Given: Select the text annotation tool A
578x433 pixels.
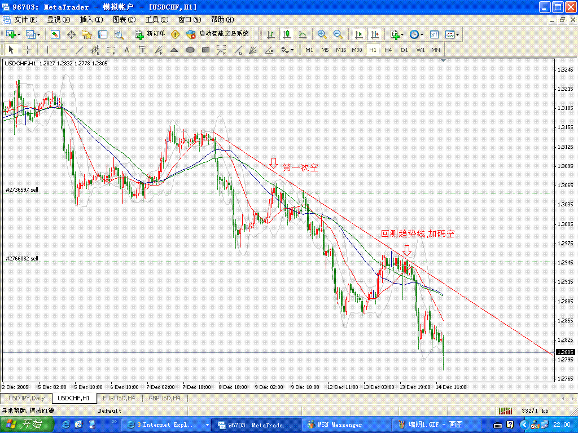Looking at the screenshot, I should point(126,50).
